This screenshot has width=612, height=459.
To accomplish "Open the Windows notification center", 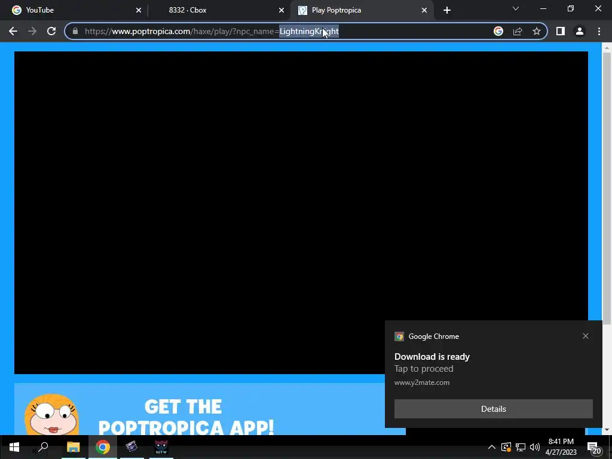I will coord(594,447).
